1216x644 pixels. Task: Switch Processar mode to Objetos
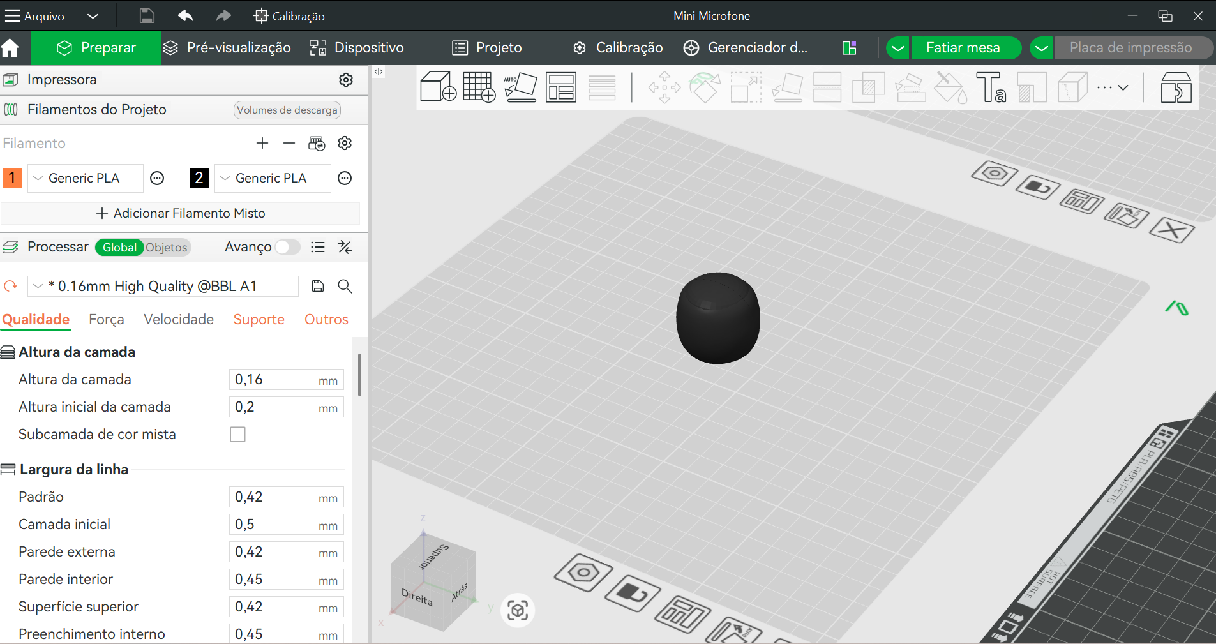166,247
